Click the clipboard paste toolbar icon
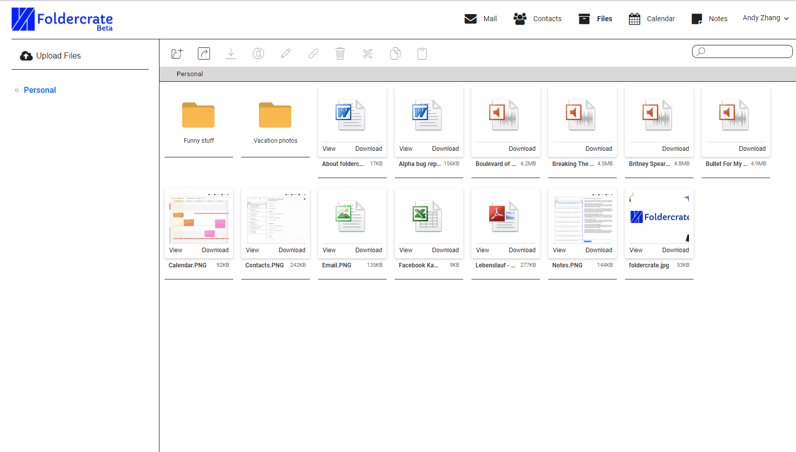Screen dimensions: 796x452 coord(422,53)
